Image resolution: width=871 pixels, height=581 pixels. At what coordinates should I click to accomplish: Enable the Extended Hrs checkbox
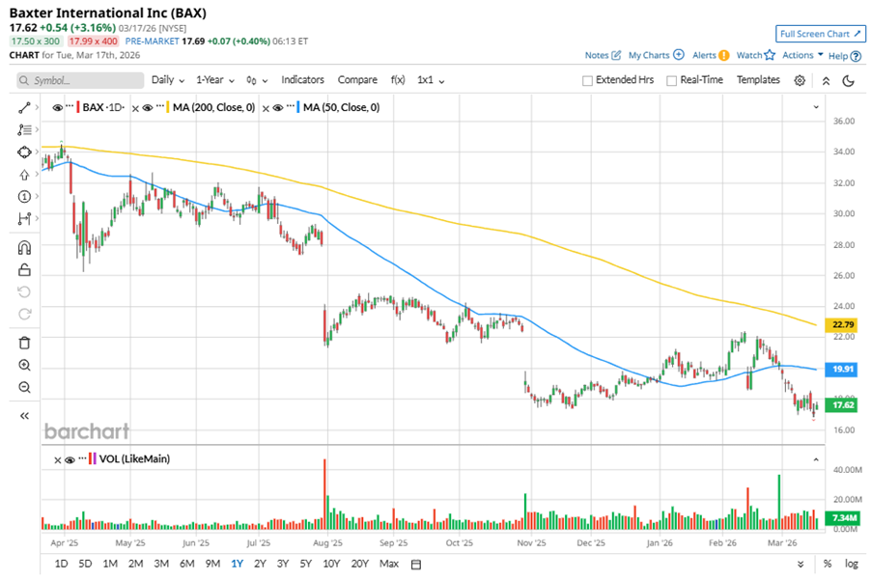tap(587, 80)
